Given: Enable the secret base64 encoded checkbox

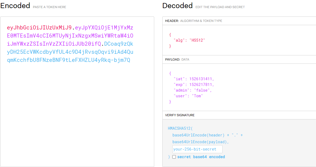Looking at the screenshot, I should point(174,157).
